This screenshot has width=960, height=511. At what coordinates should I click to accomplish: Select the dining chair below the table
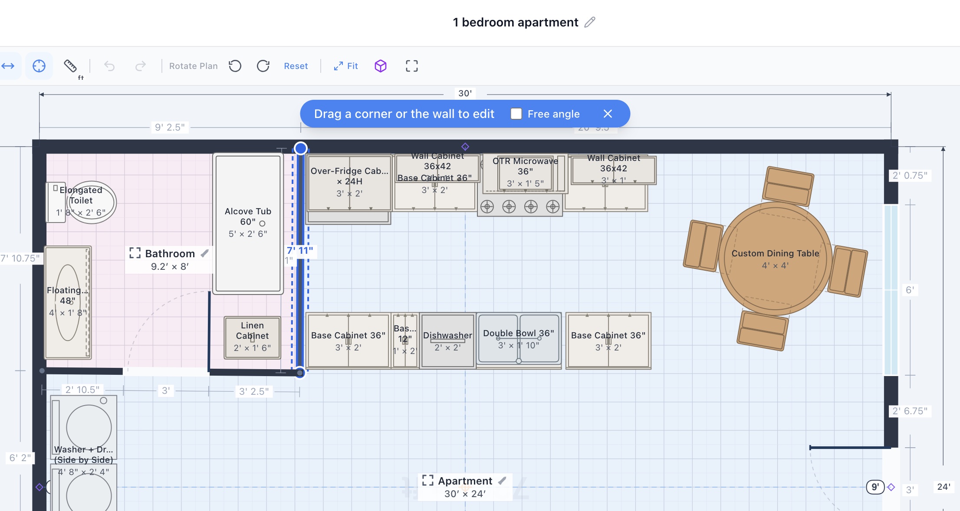pos(763,331)
